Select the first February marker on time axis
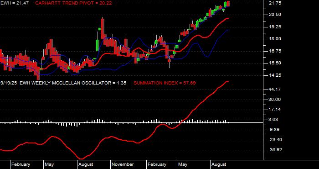Image resolution: width=319 pixels, height=169 pixels. point(21,164)
